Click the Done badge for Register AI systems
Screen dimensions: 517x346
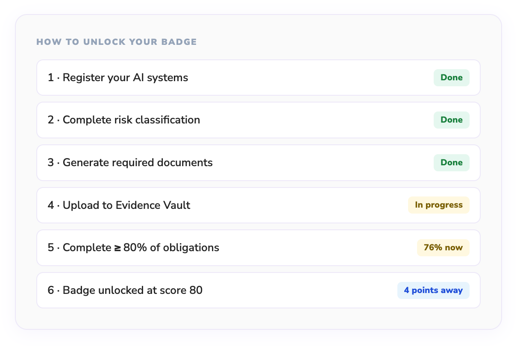(451, 78)
